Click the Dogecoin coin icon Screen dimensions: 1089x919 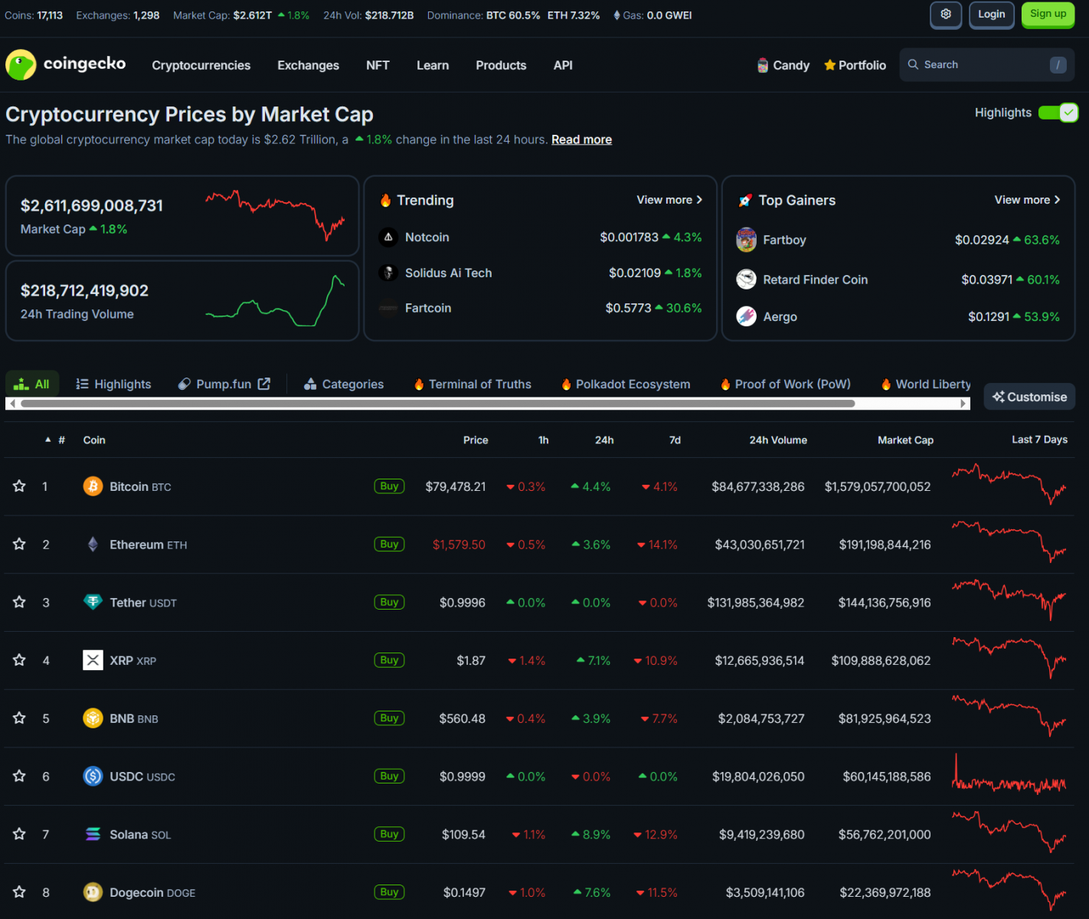point(93,892)
